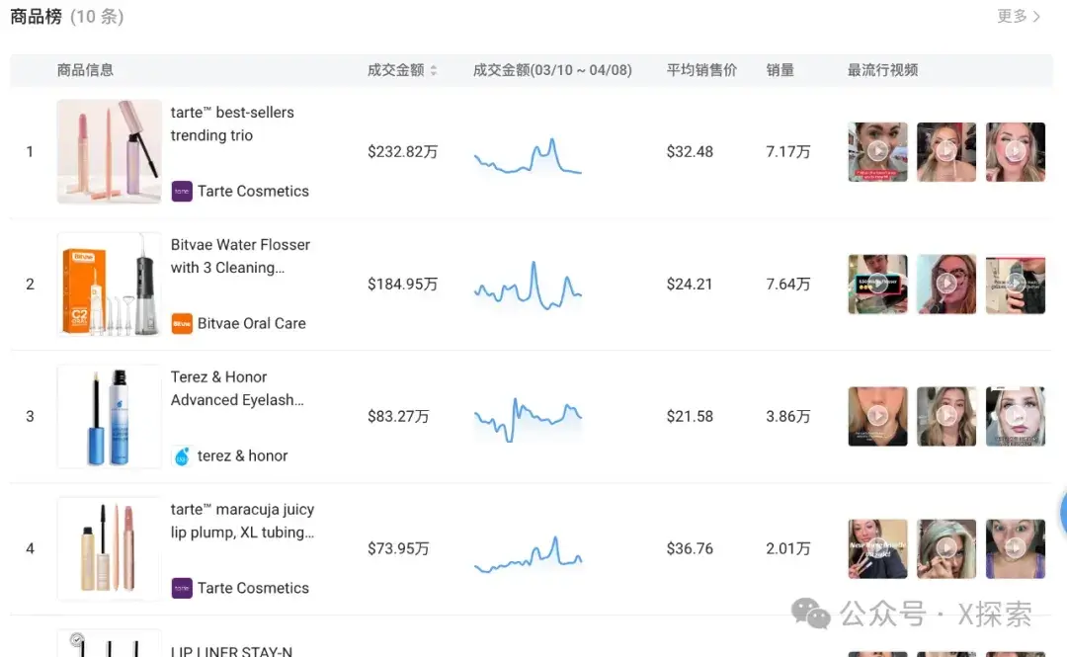Click the Bitvae Oral Care shop logo

[182, 323]
